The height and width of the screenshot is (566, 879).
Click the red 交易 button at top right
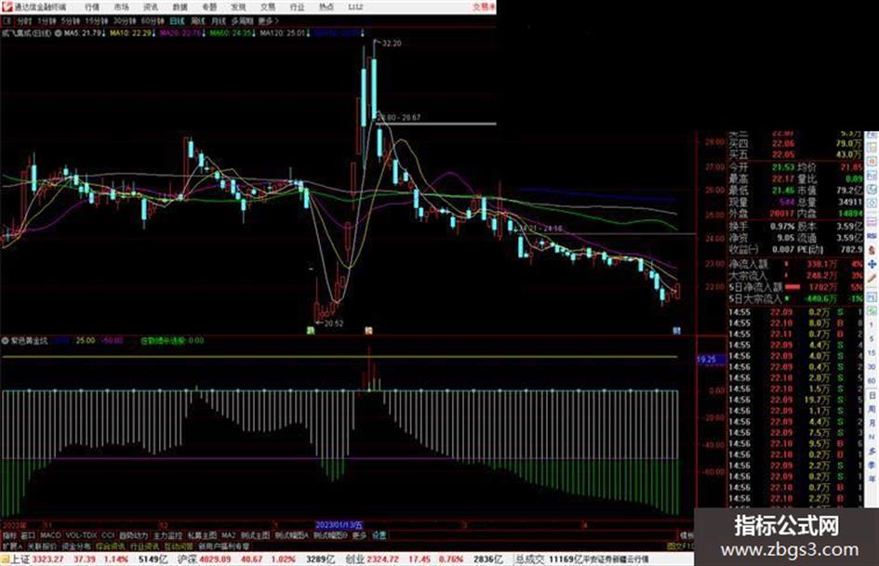(x=484, y=7)
